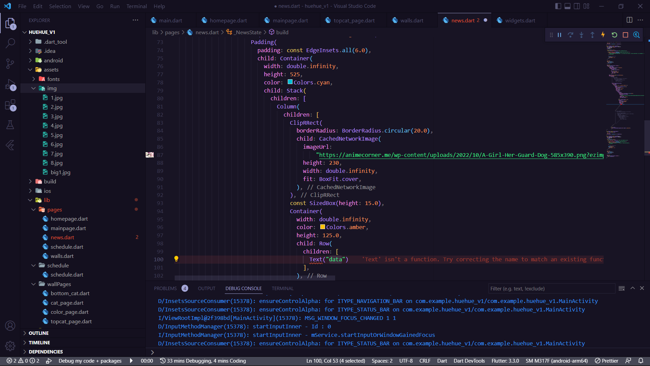The image size is (650, 366).
Task: Split the editor right
Action: click(629, 20)
